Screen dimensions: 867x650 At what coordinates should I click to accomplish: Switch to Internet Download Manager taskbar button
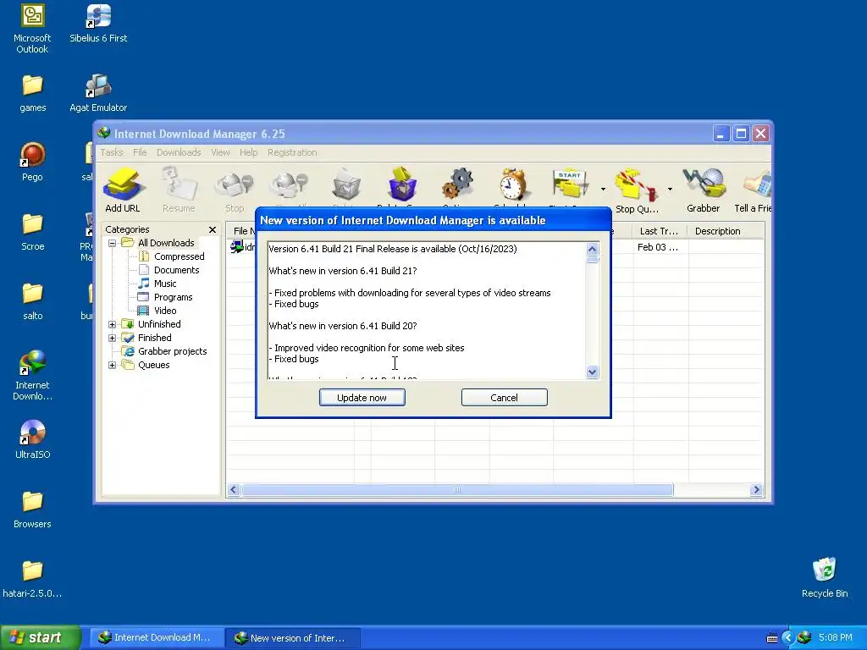click(157, 637)
